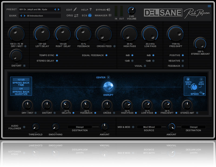Select next preset with right arrow
216x167 pixels.
point(59,9)
